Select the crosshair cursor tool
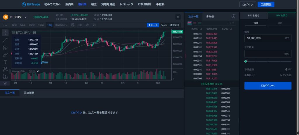The width and height of the screenshot is (299, 135). pos(5,32)
